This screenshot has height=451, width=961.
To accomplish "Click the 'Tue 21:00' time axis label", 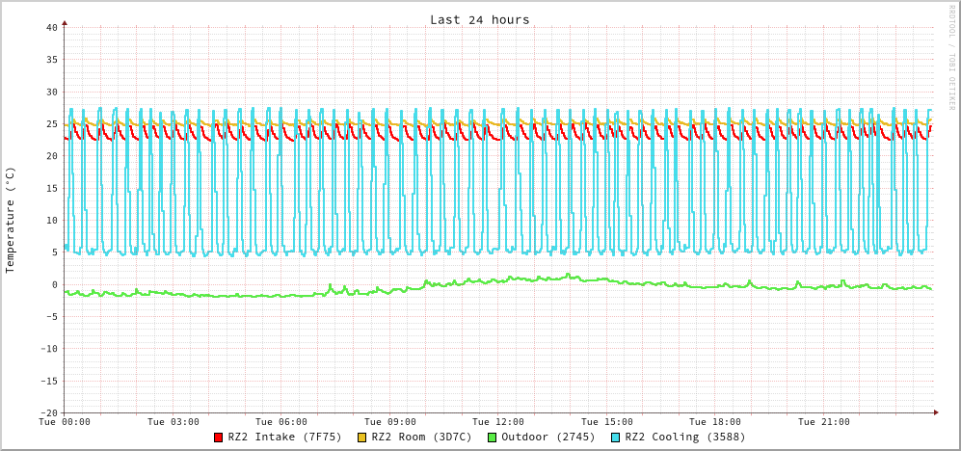I will click(823, 422).
